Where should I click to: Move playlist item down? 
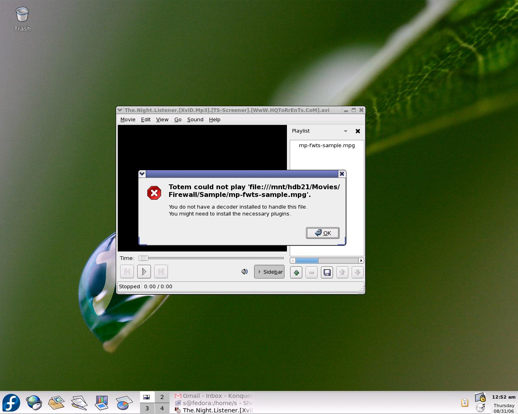(x=358, y=272)
